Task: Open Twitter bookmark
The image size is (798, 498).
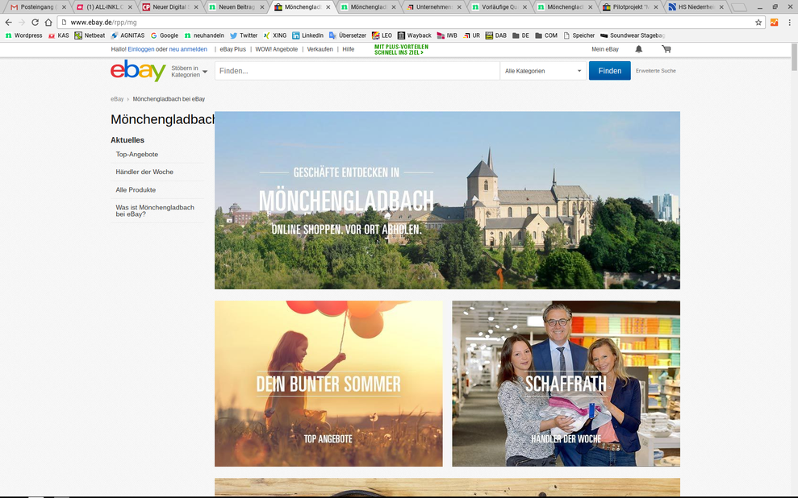Action: click(x=244, y=35)
